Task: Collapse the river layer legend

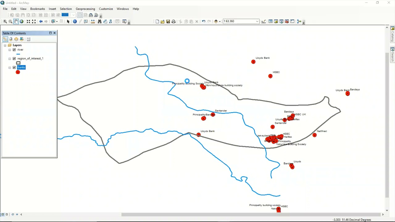Action: [10, 50]
